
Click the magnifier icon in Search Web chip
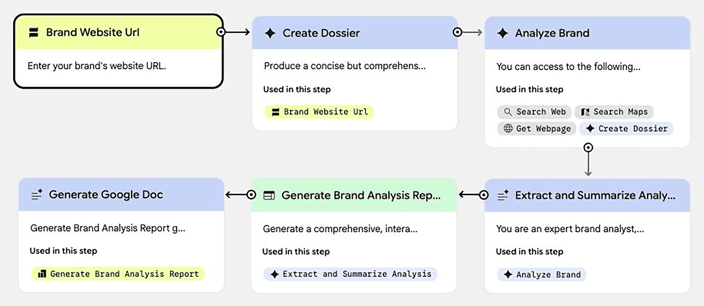[508, 112]
